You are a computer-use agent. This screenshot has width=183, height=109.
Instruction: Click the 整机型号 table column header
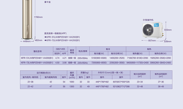[37, 51]
